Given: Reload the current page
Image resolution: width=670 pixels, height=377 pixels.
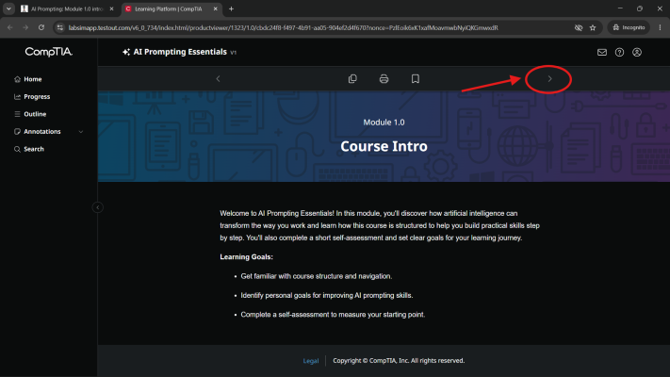Looking at the screenshot, I should [x=41, y=27].
